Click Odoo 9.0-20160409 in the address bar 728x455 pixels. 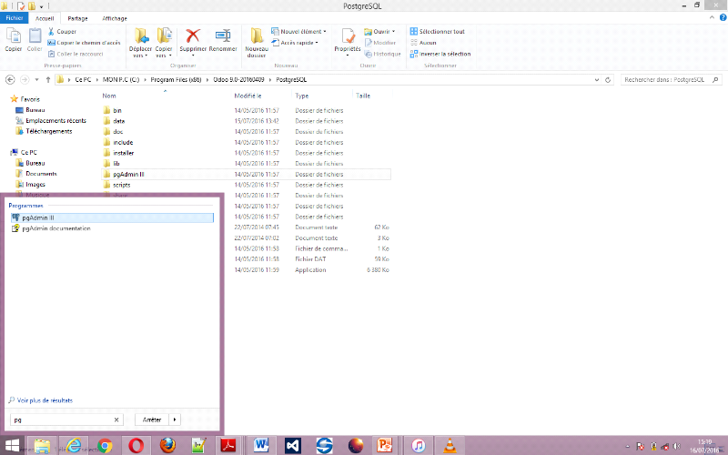click(238, 80)
